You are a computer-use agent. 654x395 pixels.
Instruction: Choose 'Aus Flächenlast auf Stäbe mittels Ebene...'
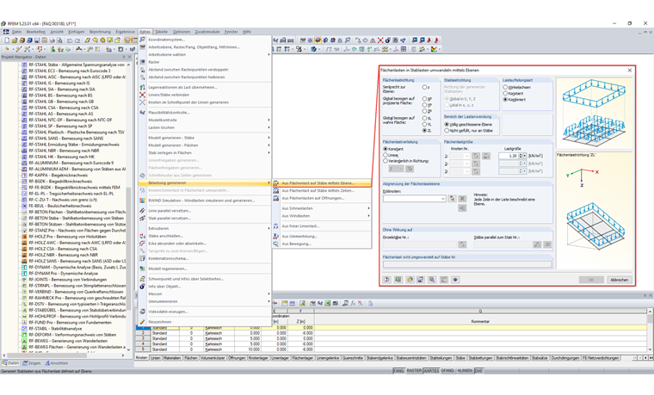click(x=322, y=183)
